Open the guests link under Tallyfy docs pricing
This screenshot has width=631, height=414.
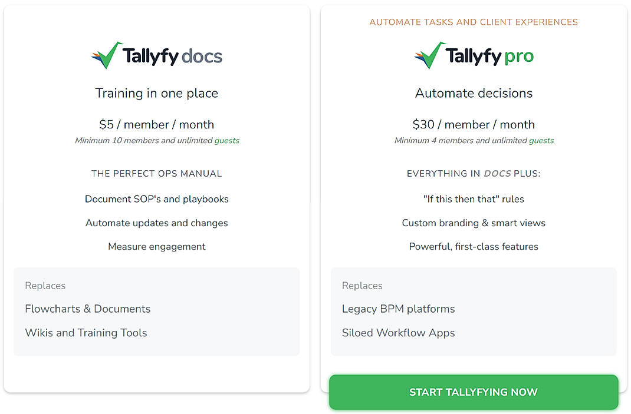tap(228, 140)
